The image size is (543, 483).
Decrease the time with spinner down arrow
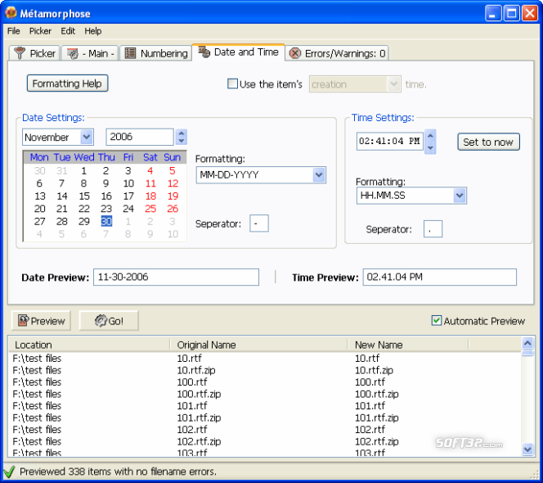[x=430, y=147]
